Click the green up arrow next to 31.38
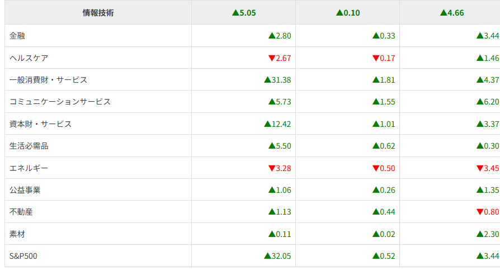 coord(267,80)
